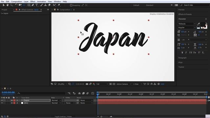Expand the Align panel
Screen dimensions: 210x118
[x=180, y=63]
